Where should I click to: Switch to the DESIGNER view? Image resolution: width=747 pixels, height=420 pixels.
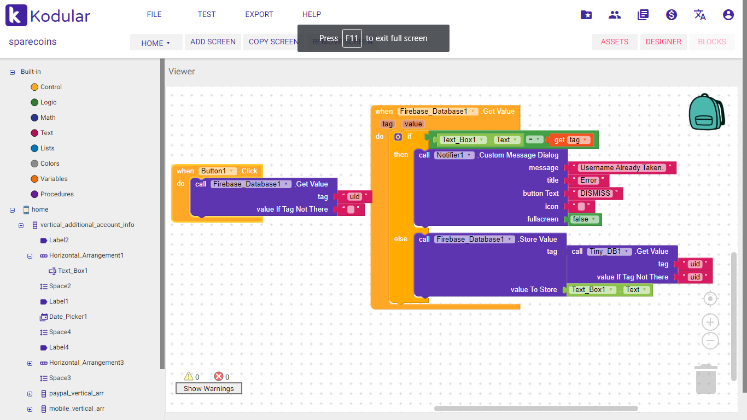(x=663, y=42)
